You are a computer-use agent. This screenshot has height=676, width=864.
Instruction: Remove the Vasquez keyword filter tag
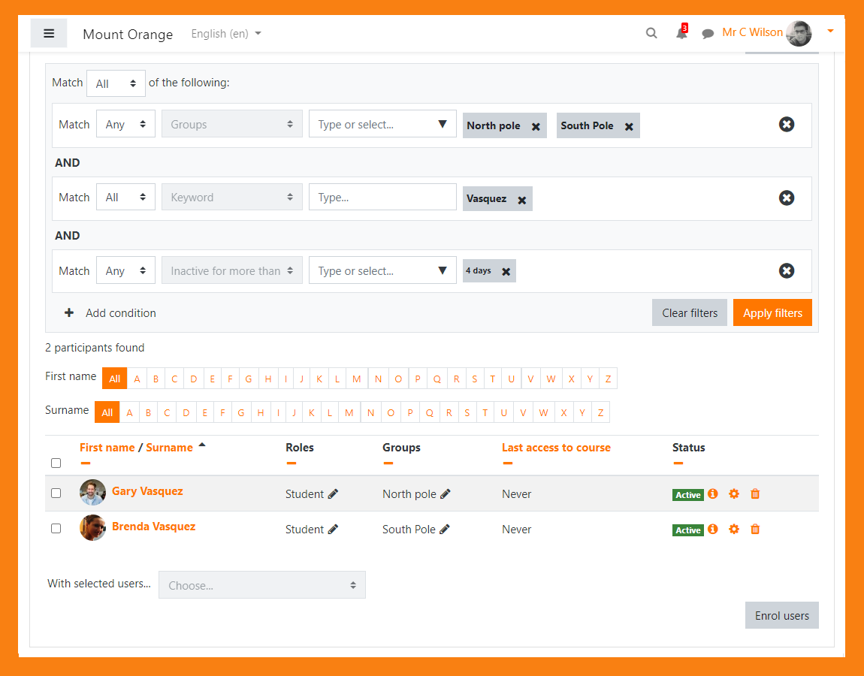pyautogui.click(x=523, y=200)
